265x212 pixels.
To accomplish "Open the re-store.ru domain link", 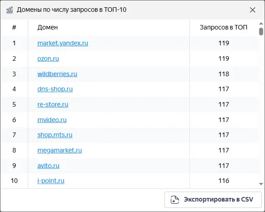I will 53,104.
